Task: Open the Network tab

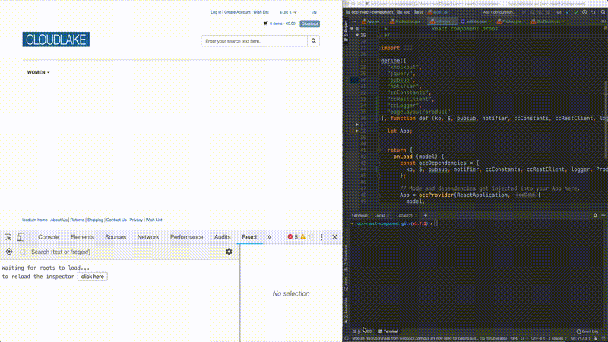Action: pos(148,237)
